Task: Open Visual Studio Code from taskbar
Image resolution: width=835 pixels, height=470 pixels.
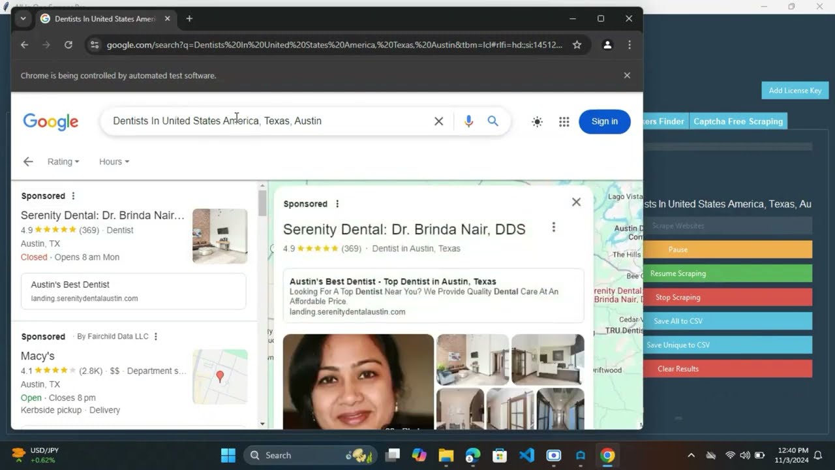Action: (x=526, y=455)
